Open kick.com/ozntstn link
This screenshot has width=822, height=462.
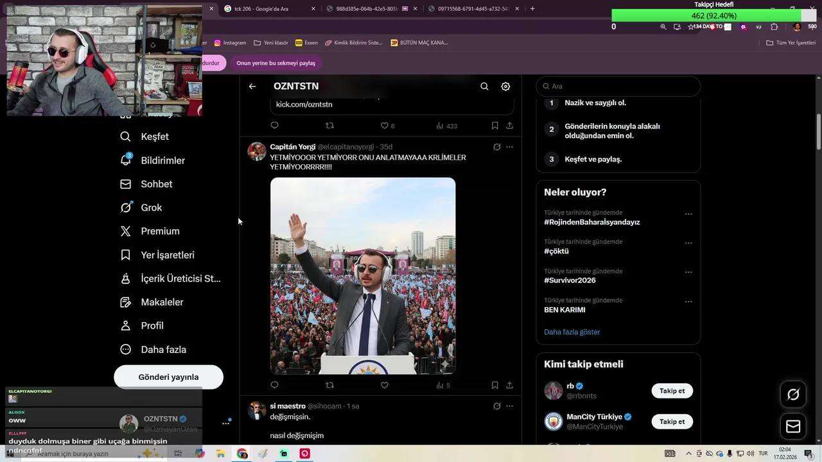304,105
